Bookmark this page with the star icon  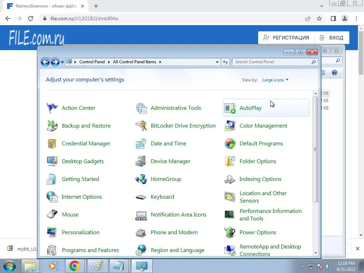pos(319,18)
